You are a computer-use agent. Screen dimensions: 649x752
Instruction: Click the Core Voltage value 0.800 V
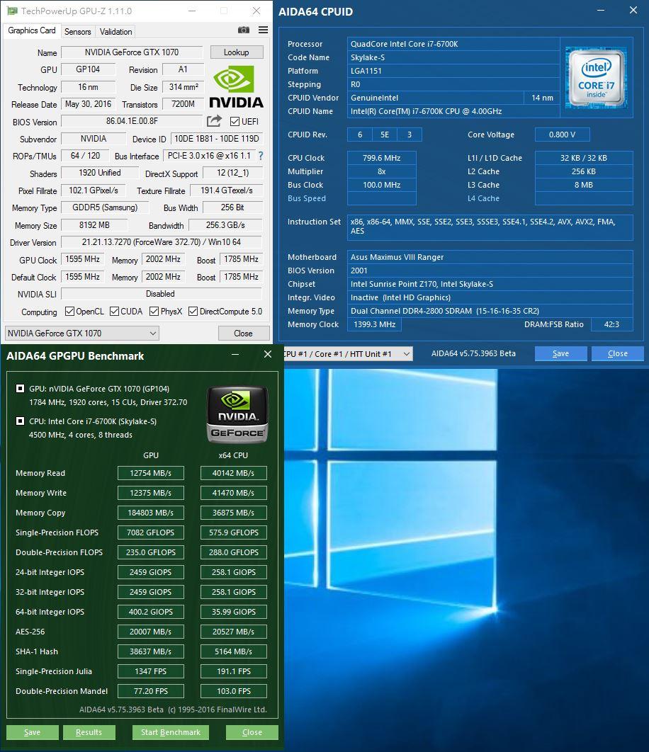coord(562,135)
